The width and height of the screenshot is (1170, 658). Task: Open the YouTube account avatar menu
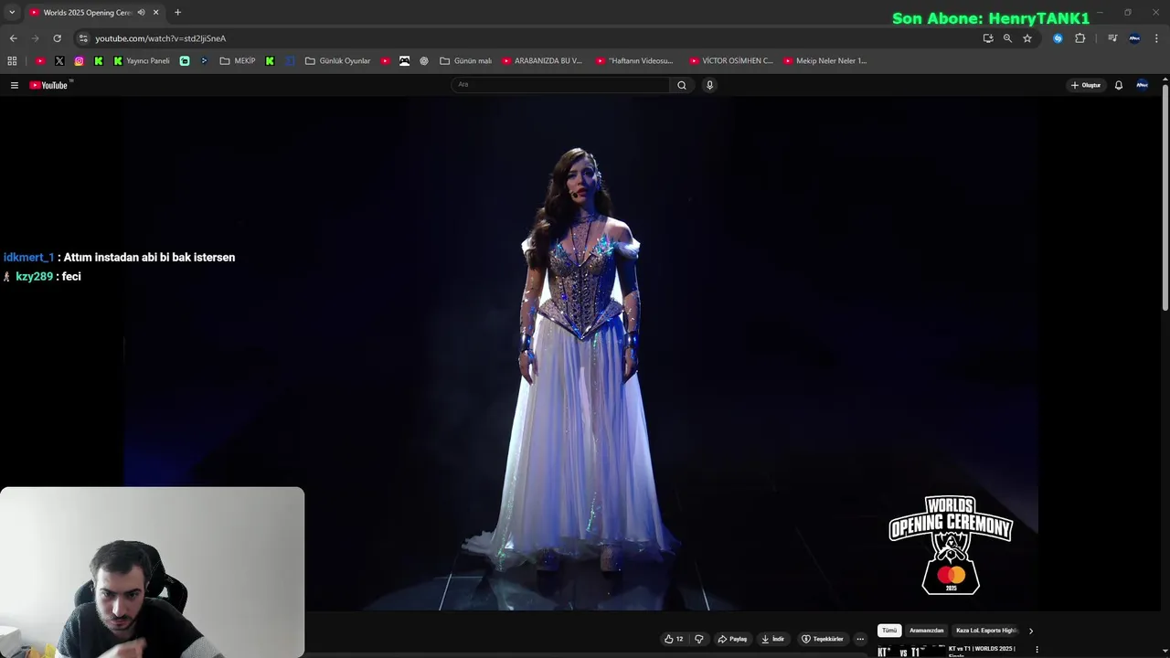coord(1142,85)
